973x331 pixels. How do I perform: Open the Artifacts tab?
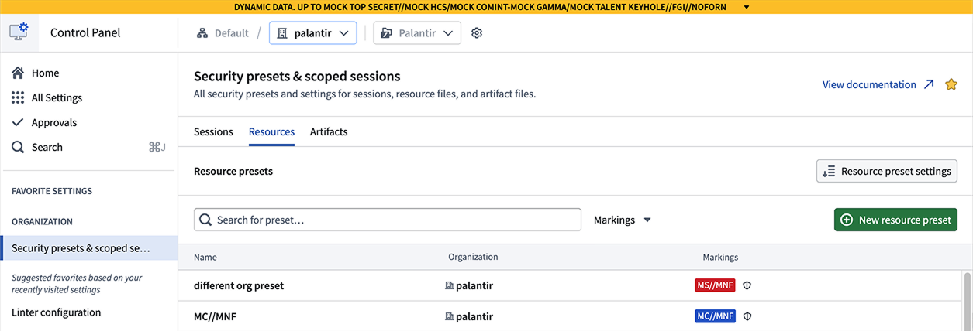(329, 131)
